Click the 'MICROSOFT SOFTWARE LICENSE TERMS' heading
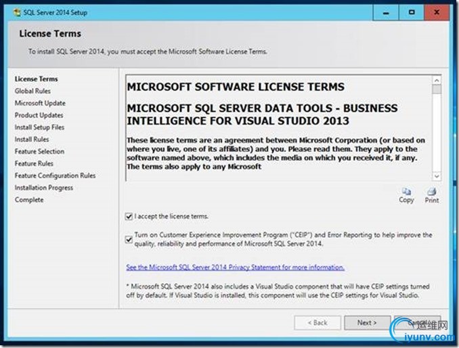Screen dimensions: 459x348 (x=236, y=86)
